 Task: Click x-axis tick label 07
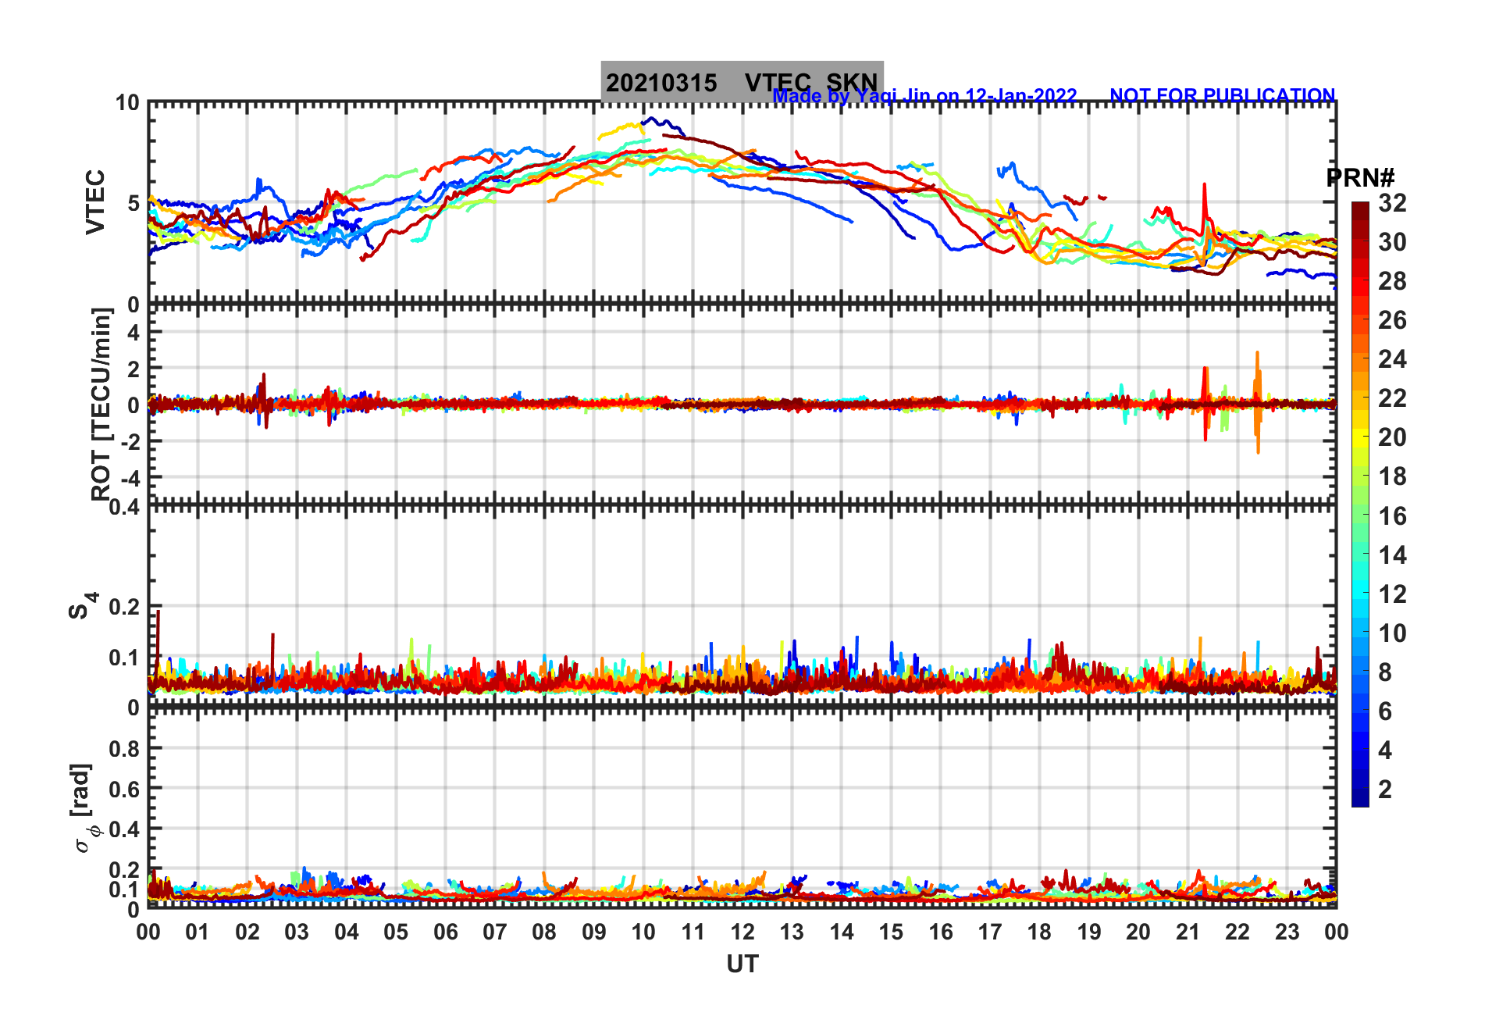pos(495,932)
